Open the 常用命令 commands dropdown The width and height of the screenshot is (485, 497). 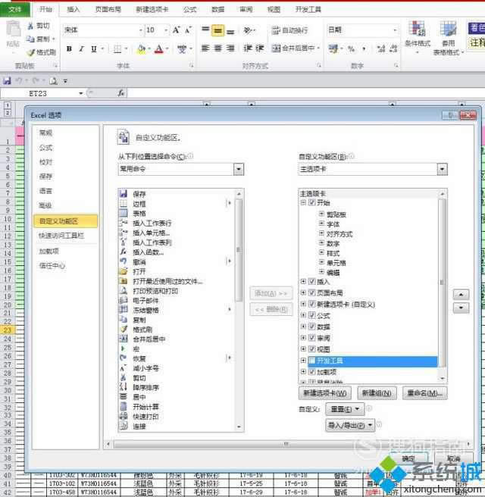click(239, 169)
